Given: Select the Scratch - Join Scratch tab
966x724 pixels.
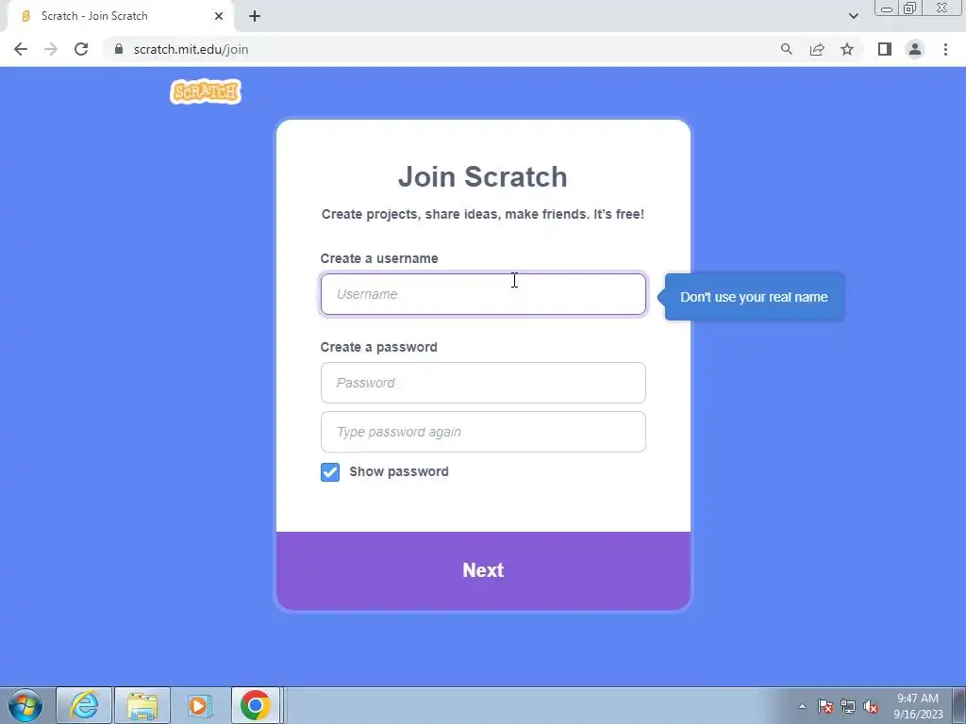Looking at the screenshot, I should (x=120, y=16).
